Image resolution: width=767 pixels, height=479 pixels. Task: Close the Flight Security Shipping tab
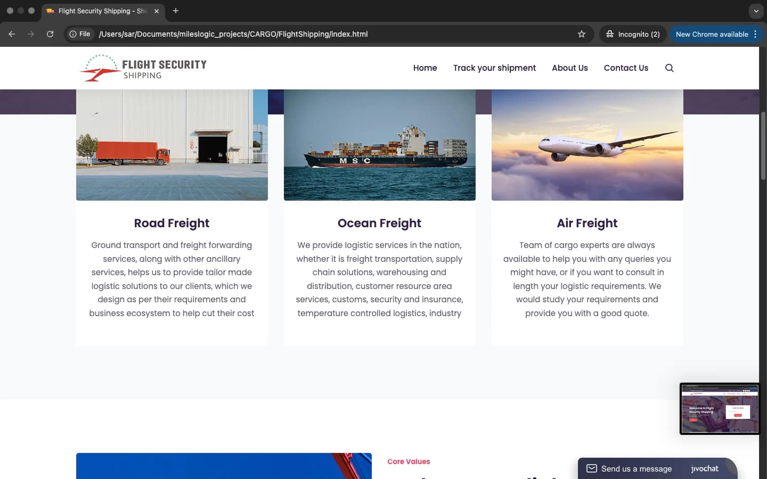[157, 11]
